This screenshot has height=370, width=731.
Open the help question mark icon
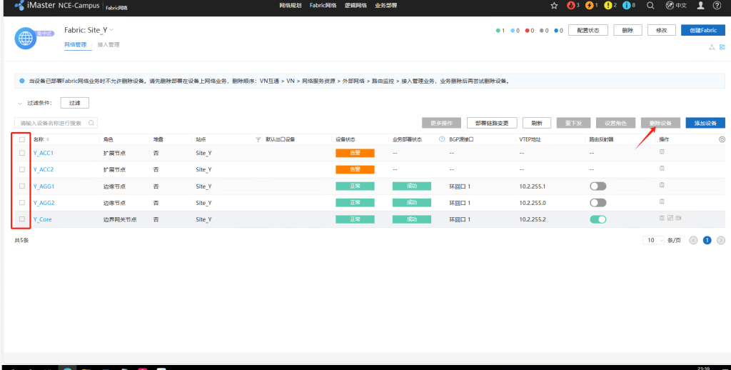[x=717, y=6]
